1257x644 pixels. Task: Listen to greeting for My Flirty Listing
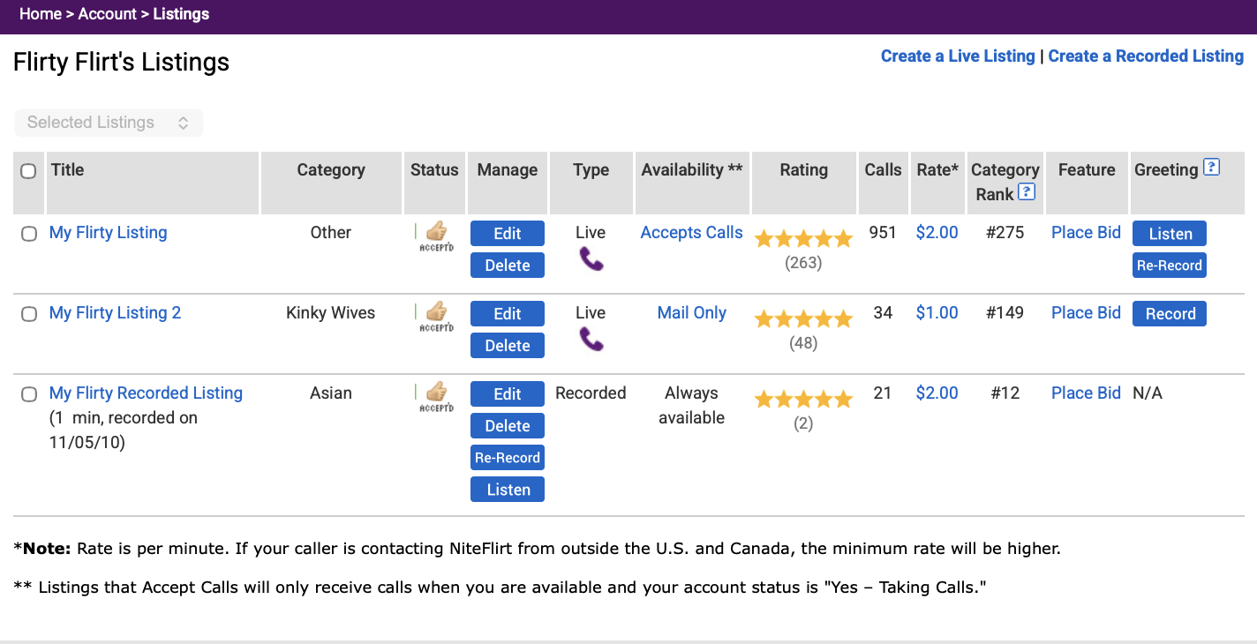[1170, 234]
